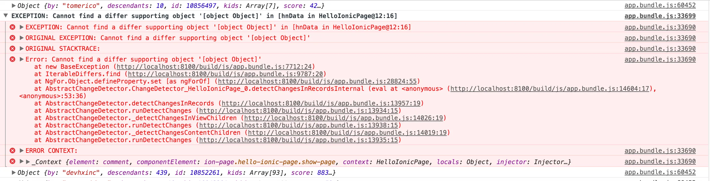Open the app.bundle.js:28824:55 ngForOf link
Image resolution: width=710 pixels, height=181 pixels.
[x=317, y=81]
